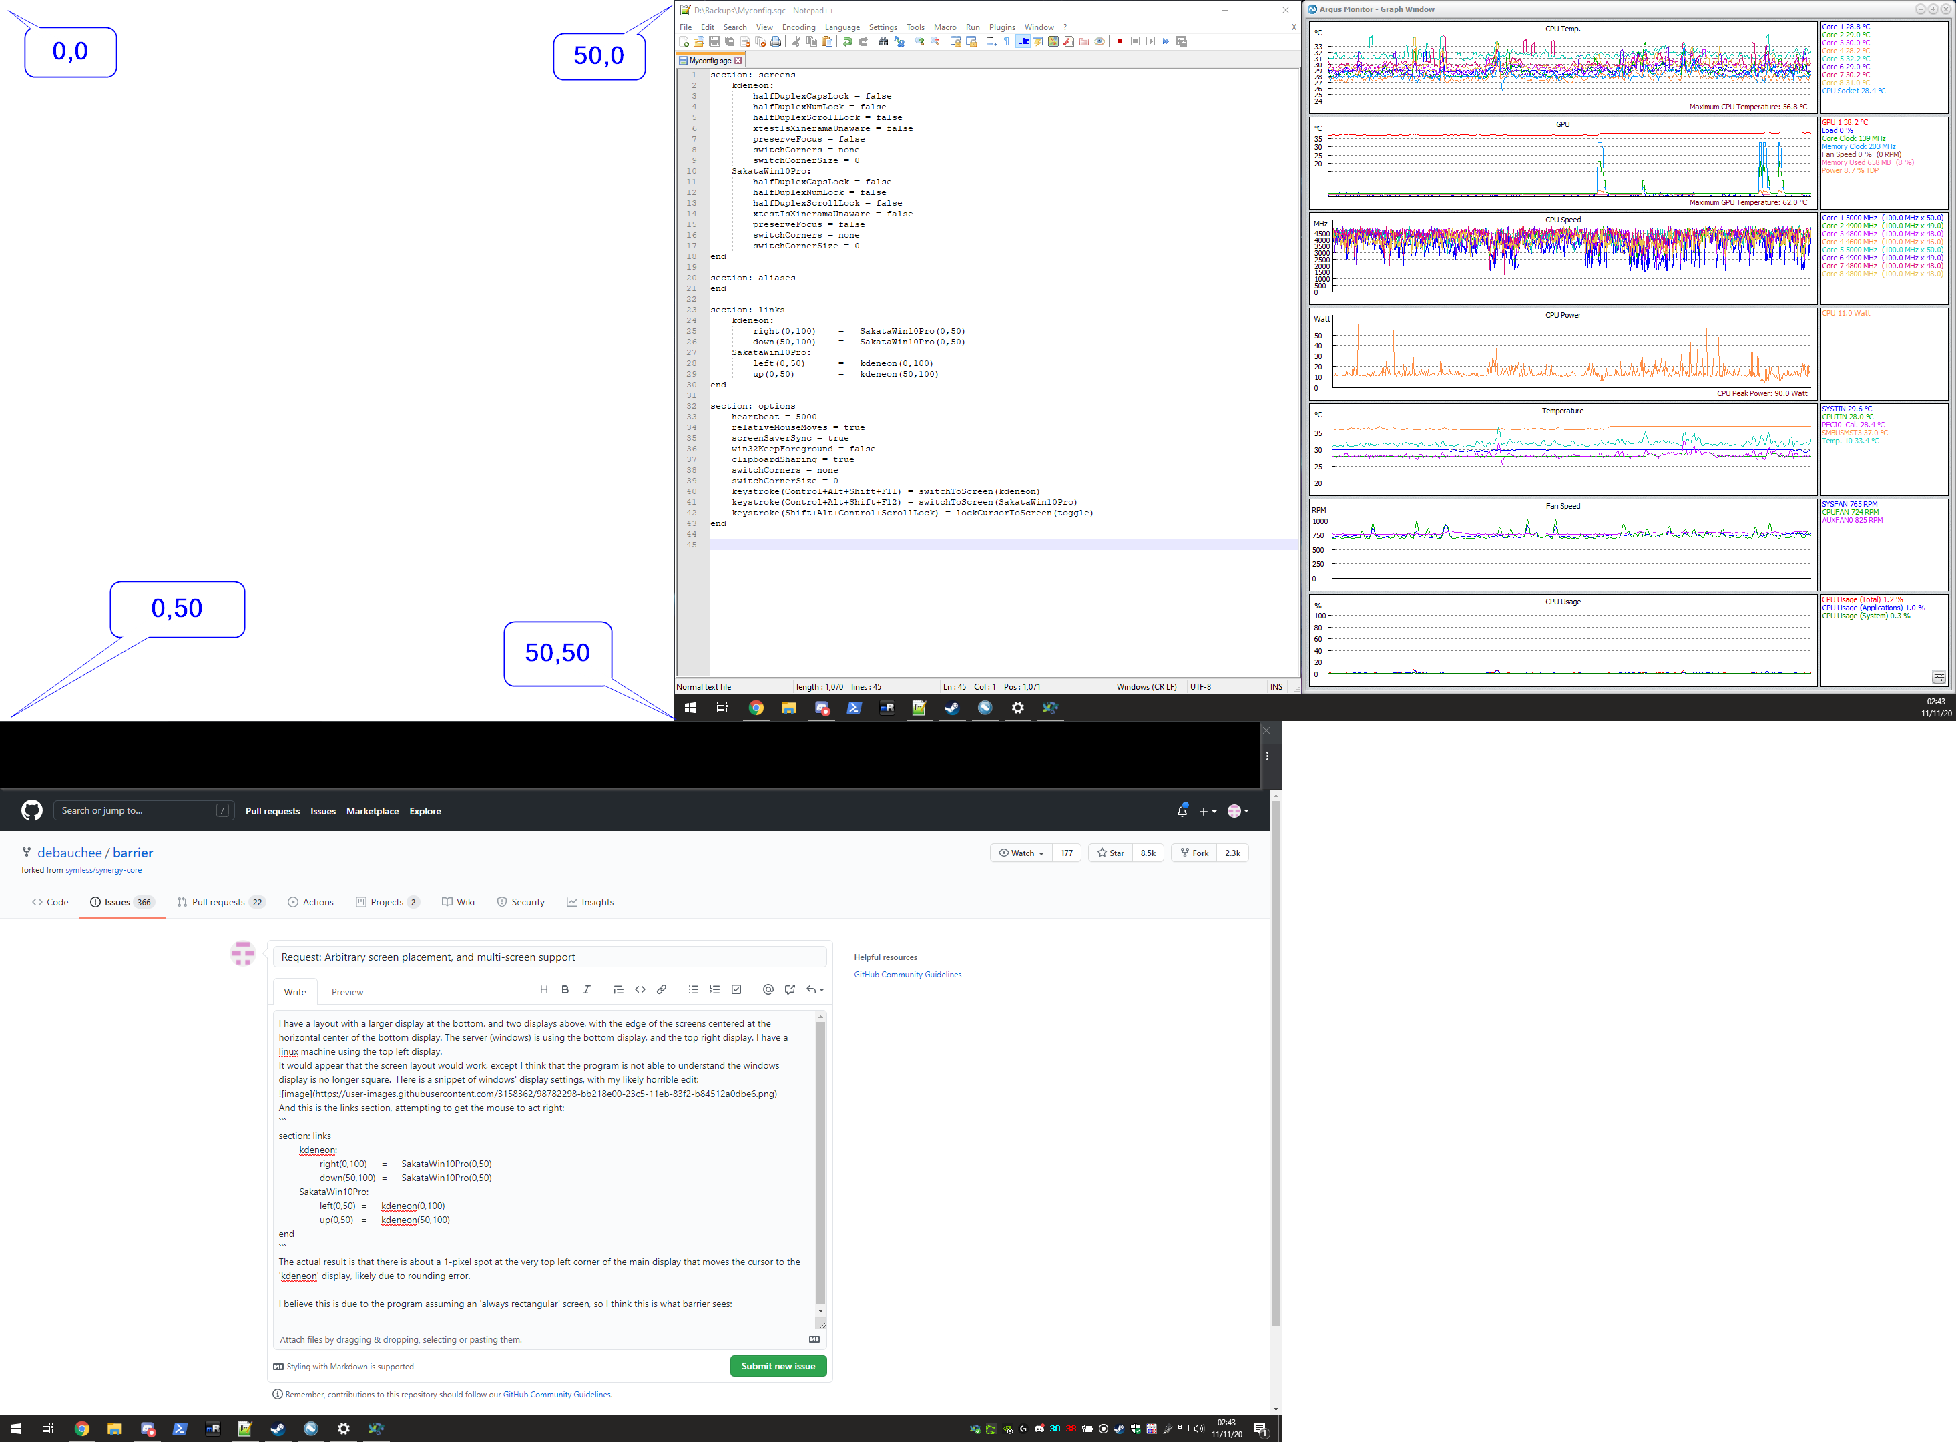Switch to the Preview tab
This screenshot has height=1442, width=1956.
pos(346,991)
